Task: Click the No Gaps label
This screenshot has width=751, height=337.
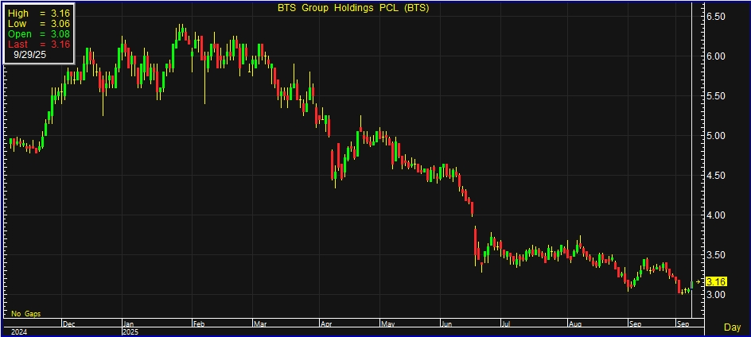Action: tap(26, 314)
